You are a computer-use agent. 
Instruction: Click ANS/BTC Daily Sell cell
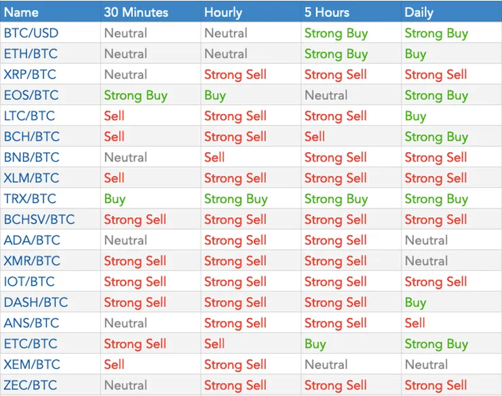415,323
